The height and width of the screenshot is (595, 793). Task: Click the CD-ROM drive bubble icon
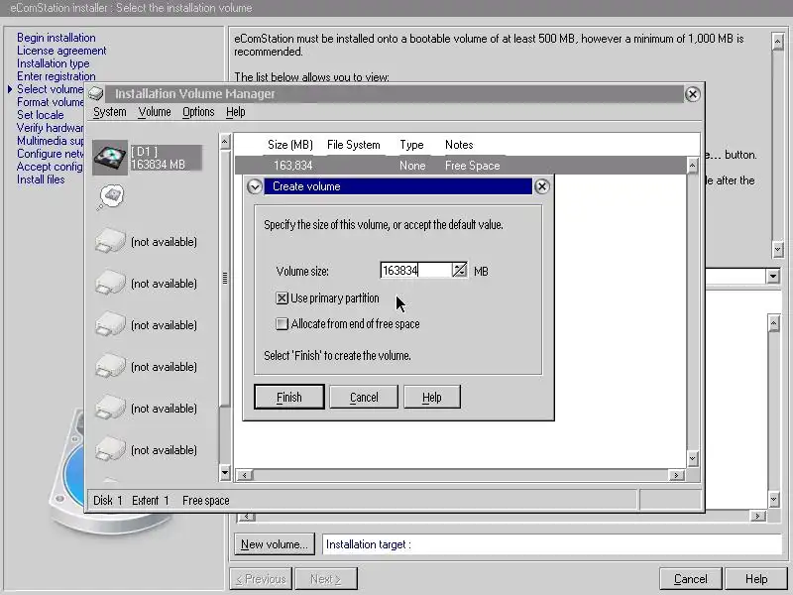click(111, 197)
